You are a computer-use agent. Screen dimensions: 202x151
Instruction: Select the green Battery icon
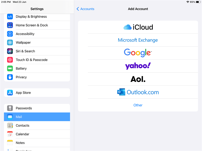pos(10,68)
